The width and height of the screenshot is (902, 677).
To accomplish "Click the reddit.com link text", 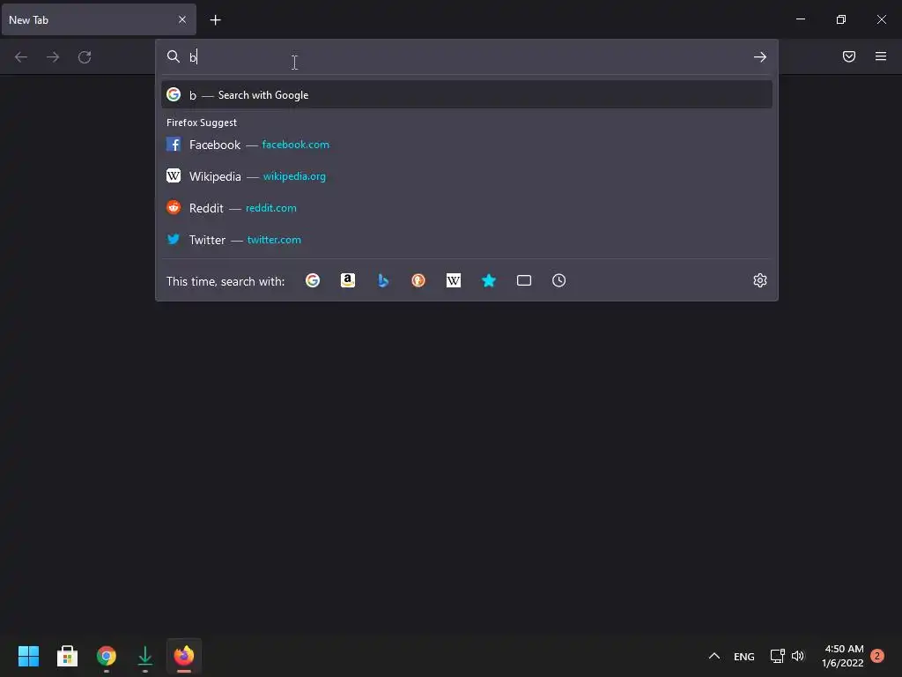I will click(x=271, y=208).
